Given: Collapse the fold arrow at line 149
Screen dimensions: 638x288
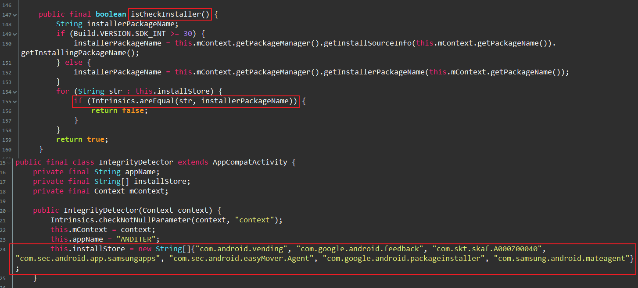Looking at the screenshot, I should [15, 34].
